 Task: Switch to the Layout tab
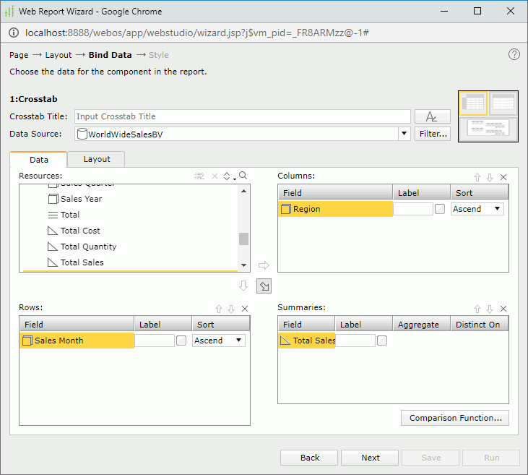click(97, 159)
